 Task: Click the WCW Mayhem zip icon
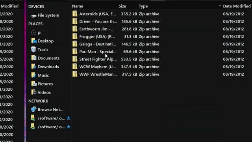(x=75, y=67)
